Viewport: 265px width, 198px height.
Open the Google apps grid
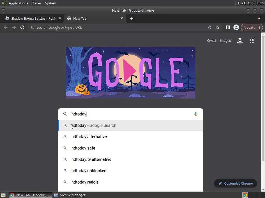pyautogui.click(x=252, y=41)
